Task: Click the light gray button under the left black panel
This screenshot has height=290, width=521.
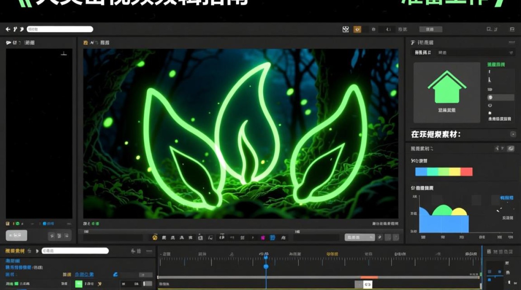Action: tap(16, 235)
